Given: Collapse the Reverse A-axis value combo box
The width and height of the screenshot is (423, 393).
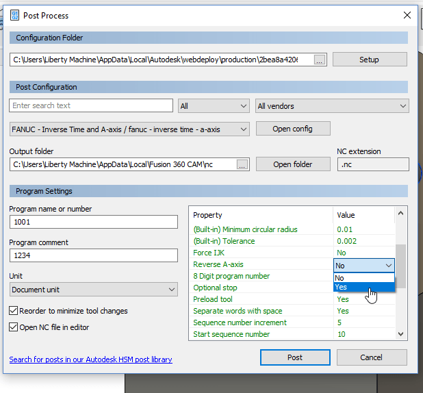Looking at the screenshot, I should (364, 266).
